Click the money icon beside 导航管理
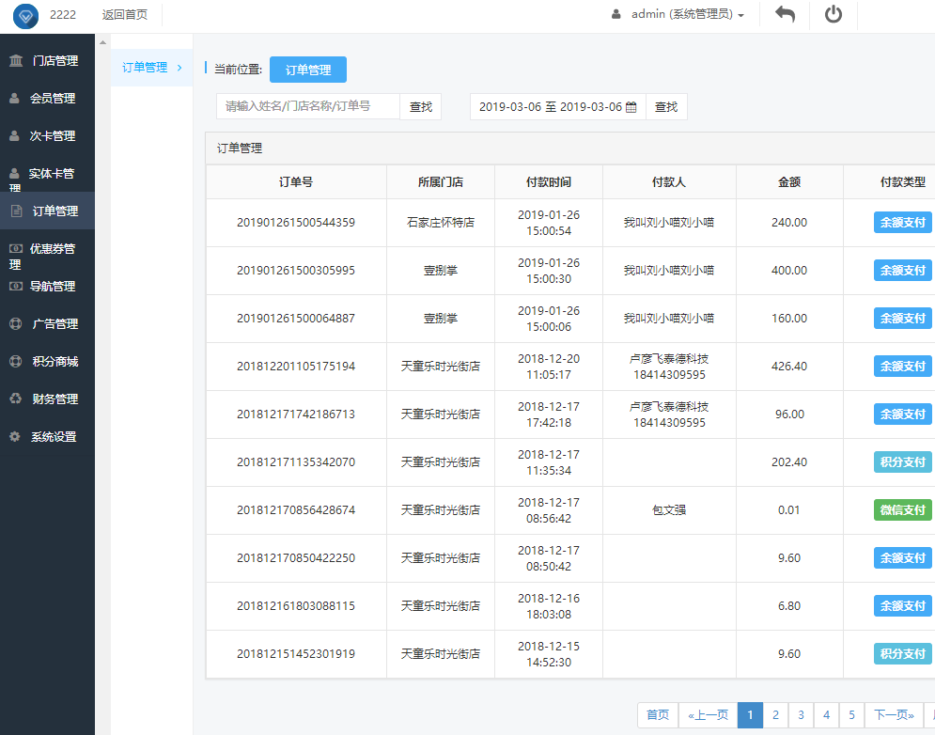 (16, 287)
